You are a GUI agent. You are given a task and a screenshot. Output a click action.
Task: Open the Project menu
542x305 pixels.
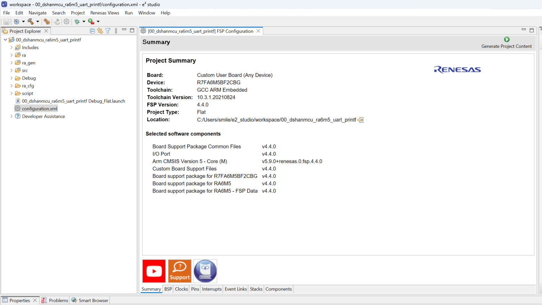tap(78, 13)
